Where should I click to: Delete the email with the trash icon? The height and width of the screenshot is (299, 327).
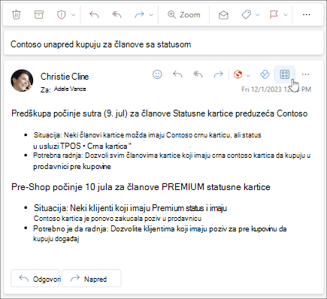(x=17, y=14)
